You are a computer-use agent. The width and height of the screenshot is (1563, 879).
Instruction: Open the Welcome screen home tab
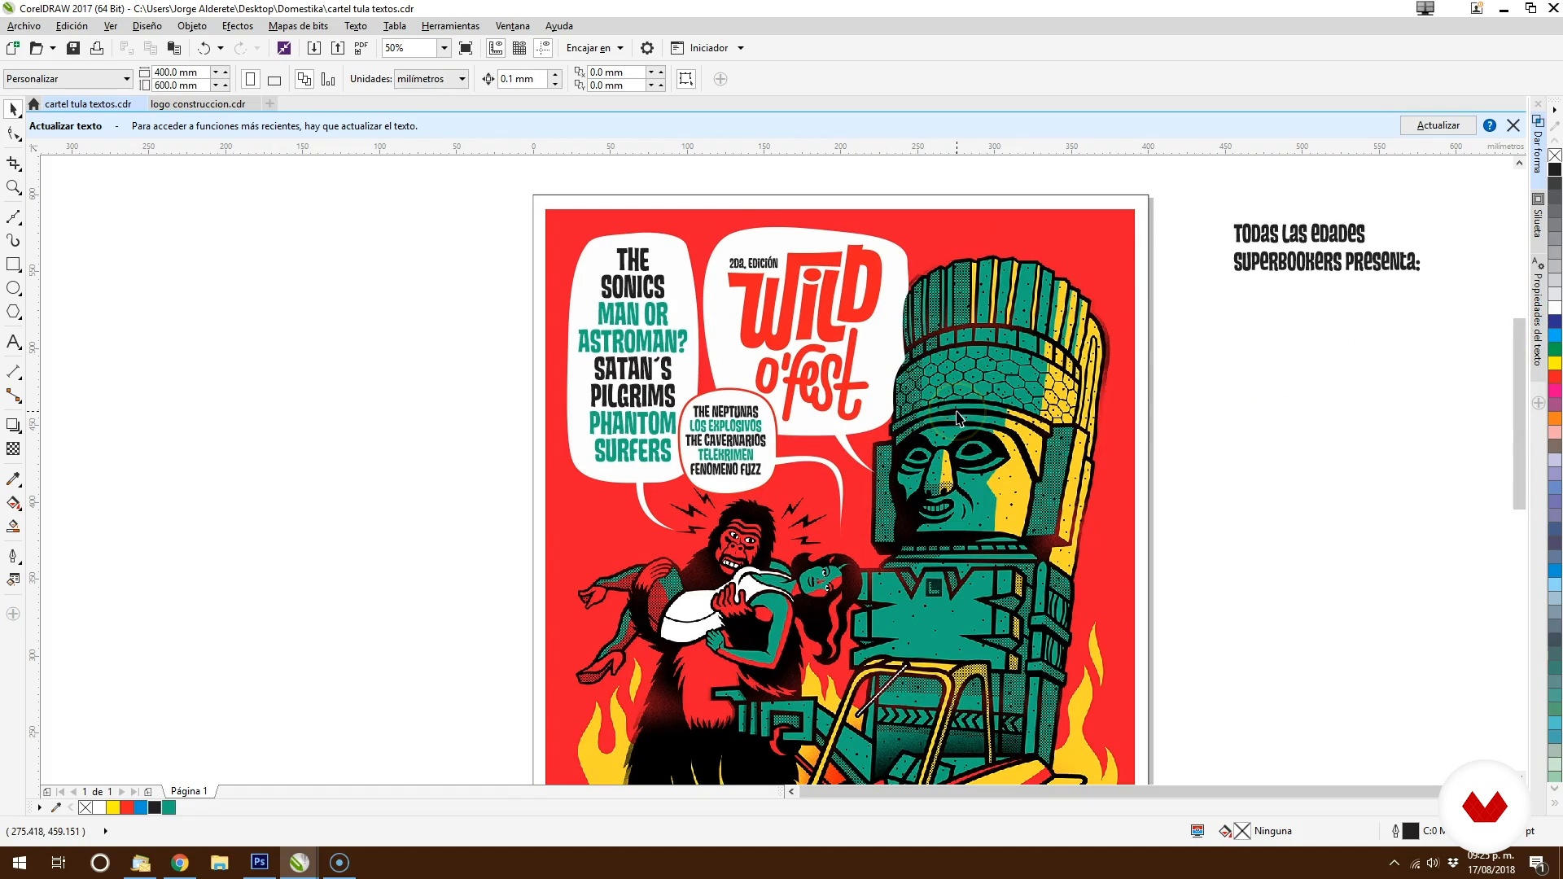tap(33, 104)
